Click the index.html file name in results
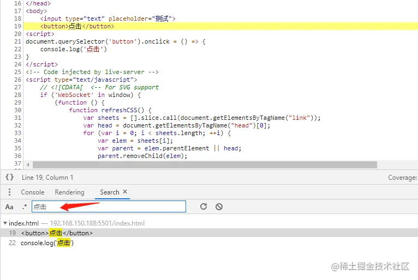The image size is (418, 280). pos(23,223)
